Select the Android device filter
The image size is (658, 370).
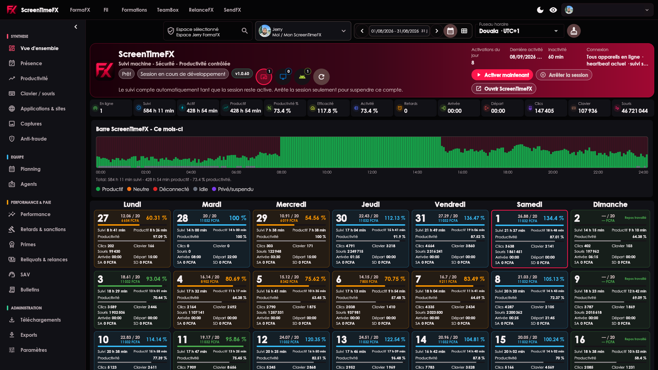click(302, 77)
